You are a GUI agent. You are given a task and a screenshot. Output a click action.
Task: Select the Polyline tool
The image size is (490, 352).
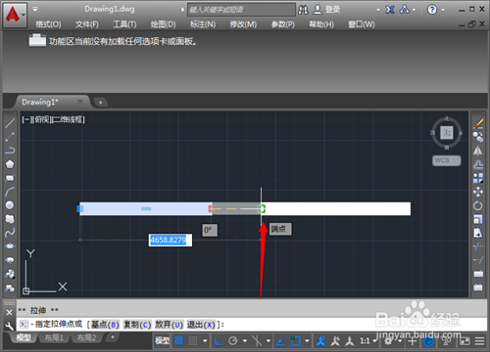10,151
